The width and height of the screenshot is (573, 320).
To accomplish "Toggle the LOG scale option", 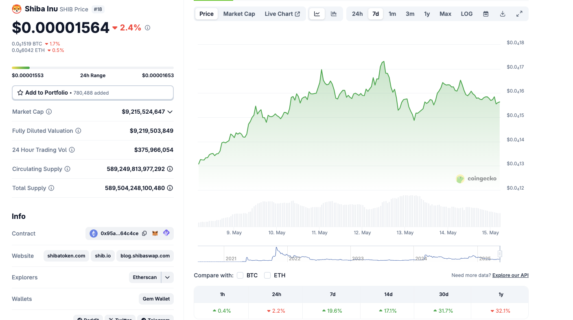I will pyautogui.click(x=466, y=14).
